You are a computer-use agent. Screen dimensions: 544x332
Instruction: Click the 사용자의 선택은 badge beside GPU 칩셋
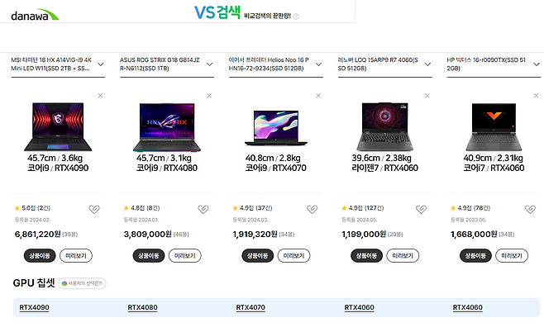82,283
